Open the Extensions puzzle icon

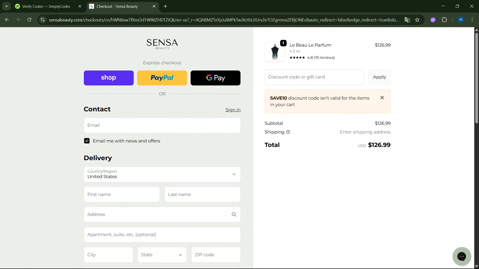[444, 20]
